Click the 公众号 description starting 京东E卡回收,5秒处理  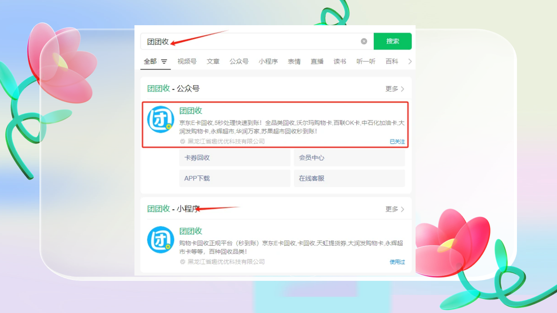click(292, 127)
